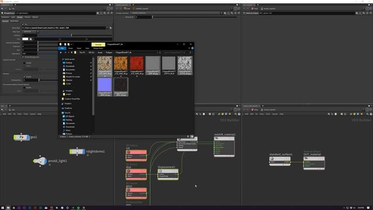The width and height of the screenshot is (373, 210).
Task: Open the notification center on the taskbar
Action: click(368, 208)
